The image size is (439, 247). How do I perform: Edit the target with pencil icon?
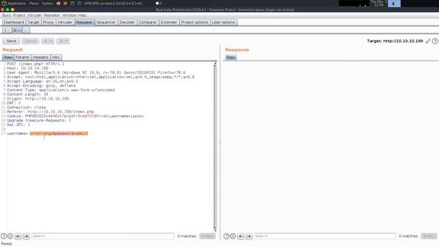point(428,41)
